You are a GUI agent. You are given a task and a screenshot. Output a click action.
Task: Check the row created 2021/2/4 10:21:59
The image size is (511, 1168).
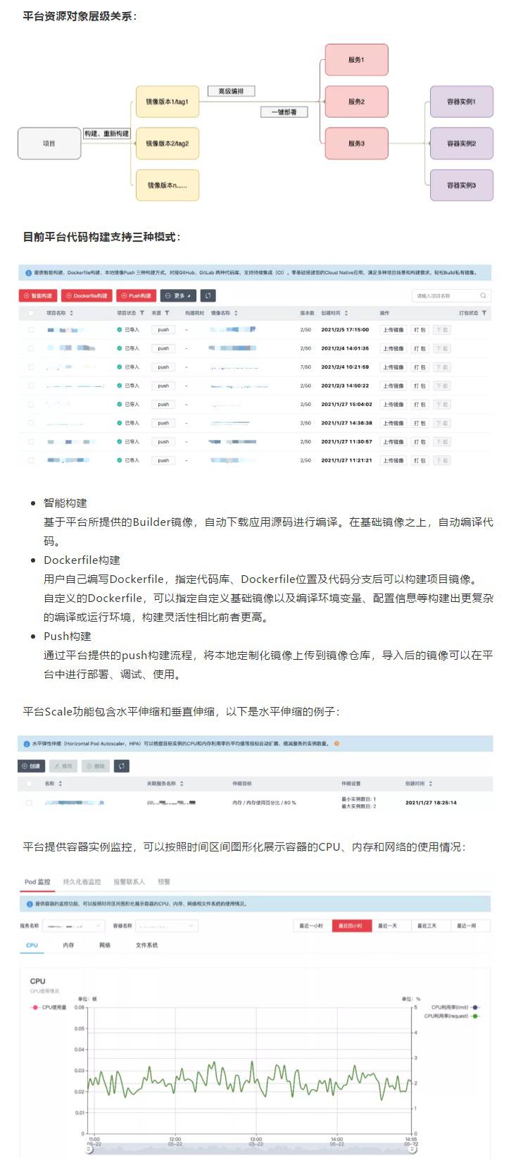(30, 367)
